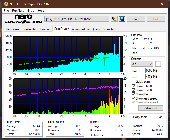This screenshot has width=170, height=140.
Task: Uncheck Show C2/PIF
Action: tap(133, 90)
